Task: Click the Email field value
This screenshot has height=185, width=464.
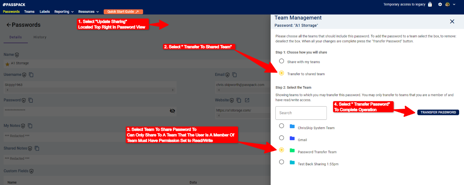Action: (242, 85)
